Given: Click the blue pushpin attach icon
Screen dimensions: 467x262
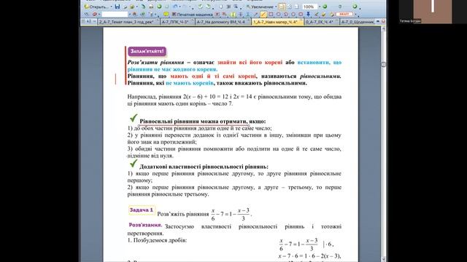Looking at the screenshot, I should 308,14.
